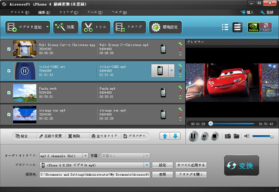Click the wrench icon for Panda.rmvb
Viewport: 279px width, 192px height.
point(180,88)
